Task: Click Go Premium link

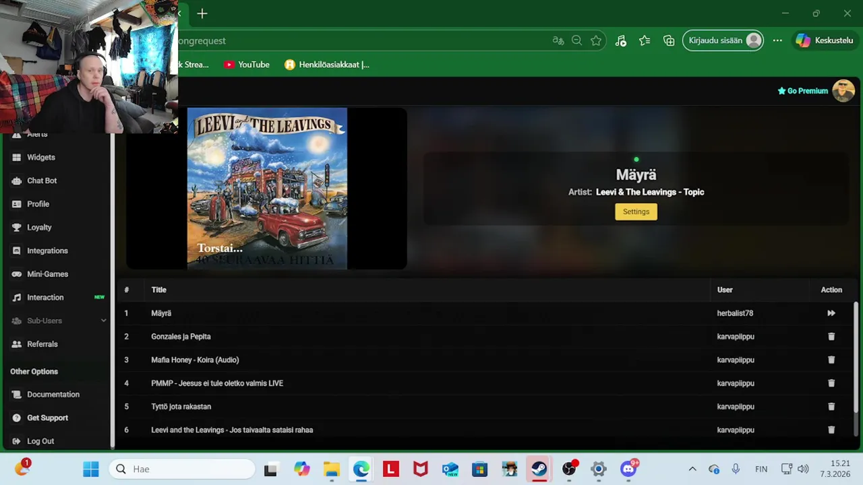Action: click(x=802, y=91)
